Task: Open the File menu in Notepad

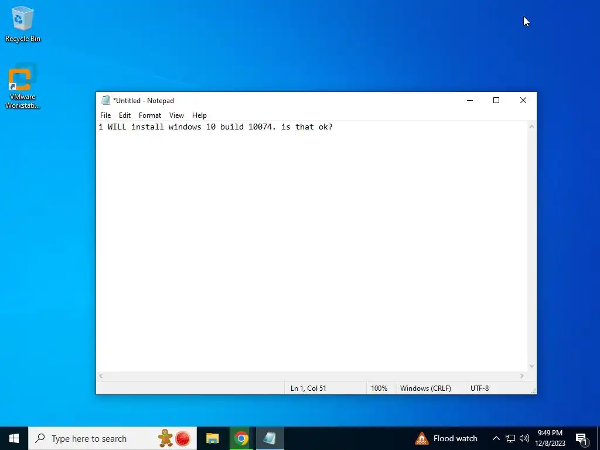Action: [105, 115]
